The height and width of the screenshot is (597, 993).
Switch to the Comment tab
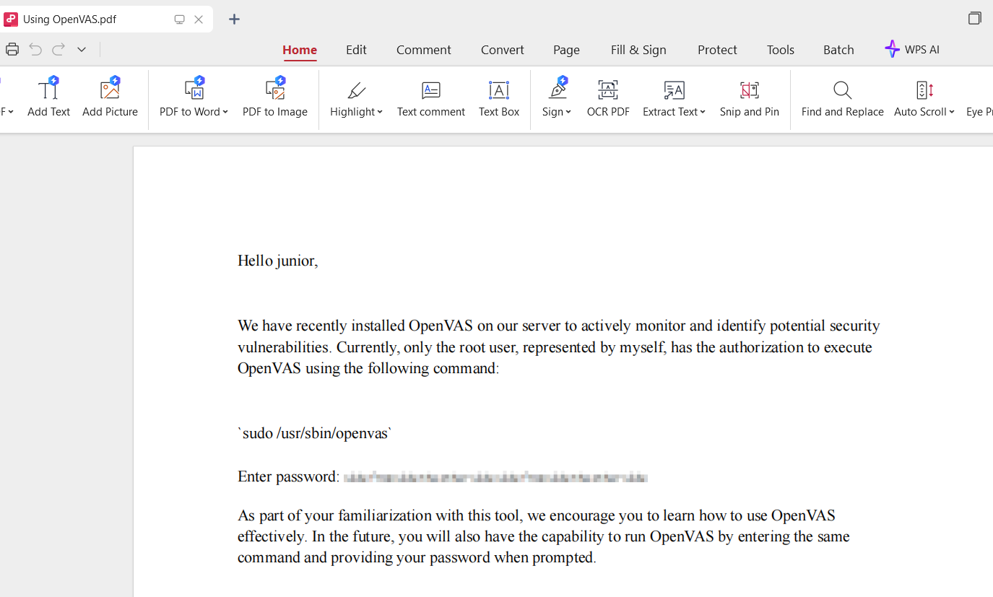(423, 50)
